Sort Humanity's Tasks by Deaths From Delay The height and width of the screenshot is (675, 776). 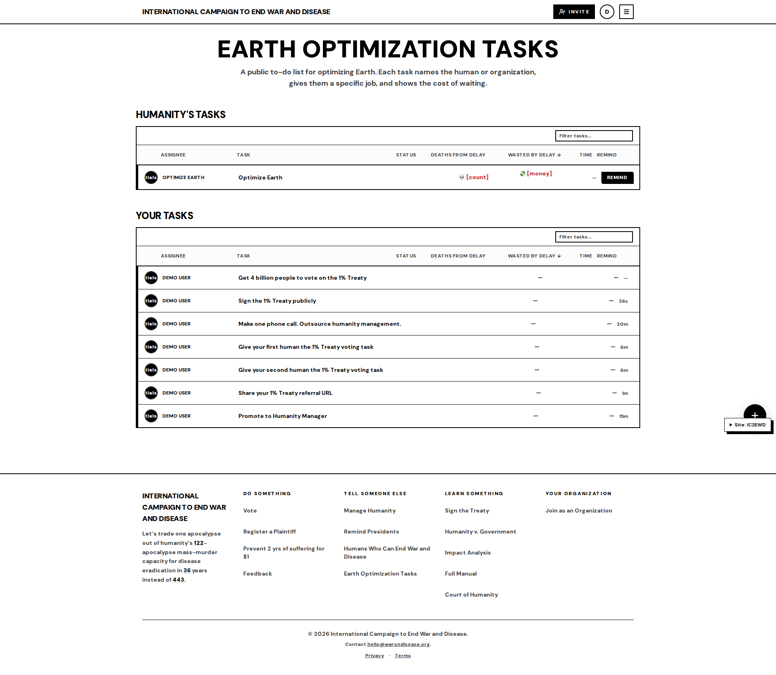tap(458, 155)
